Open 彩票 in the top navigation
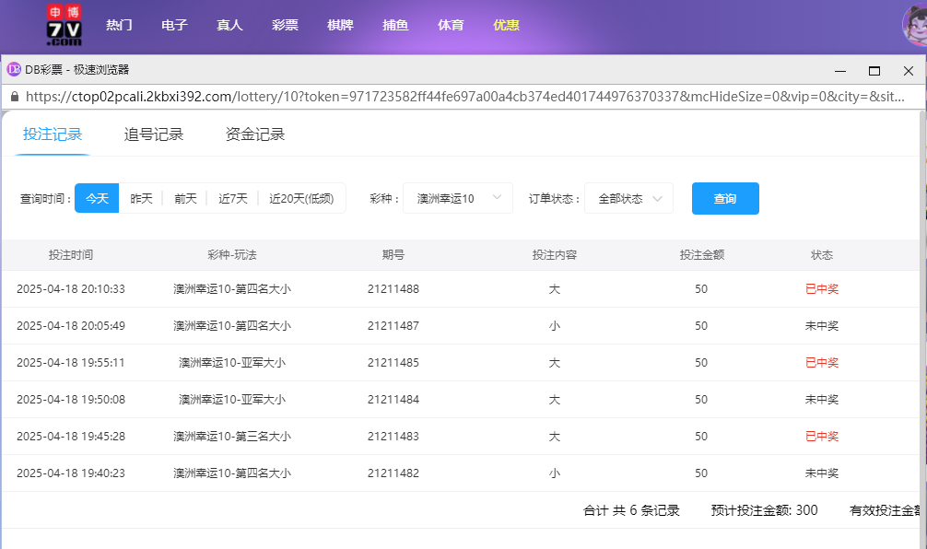Screen dimensions: 927x549 tap(285, 26)
